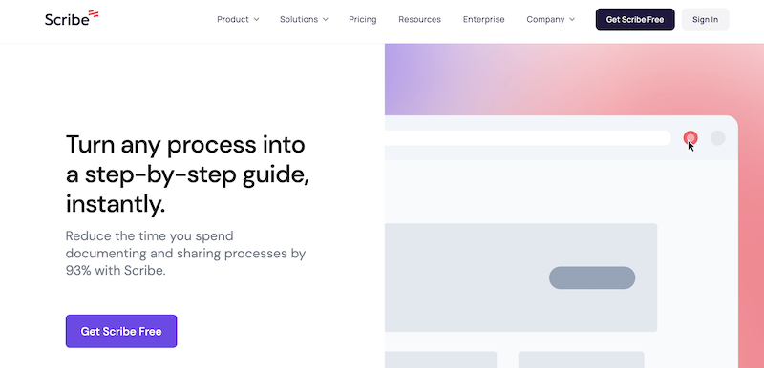Screen dimensions: 764x368
Task: Select the large gray placeholder card in the mockup
Action: tap(520, 277)
